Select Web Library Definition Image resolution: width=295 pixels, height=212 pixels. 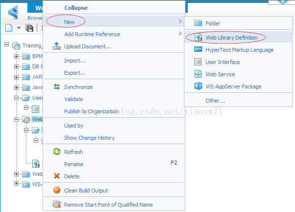click(x=231, y=38)
